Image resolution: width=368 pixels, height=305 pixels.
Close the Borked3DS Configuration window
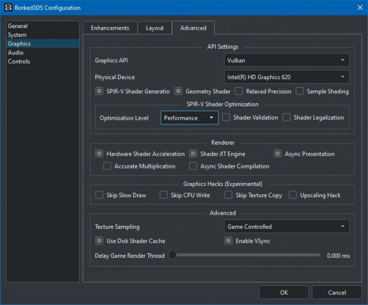click(360, 7)
